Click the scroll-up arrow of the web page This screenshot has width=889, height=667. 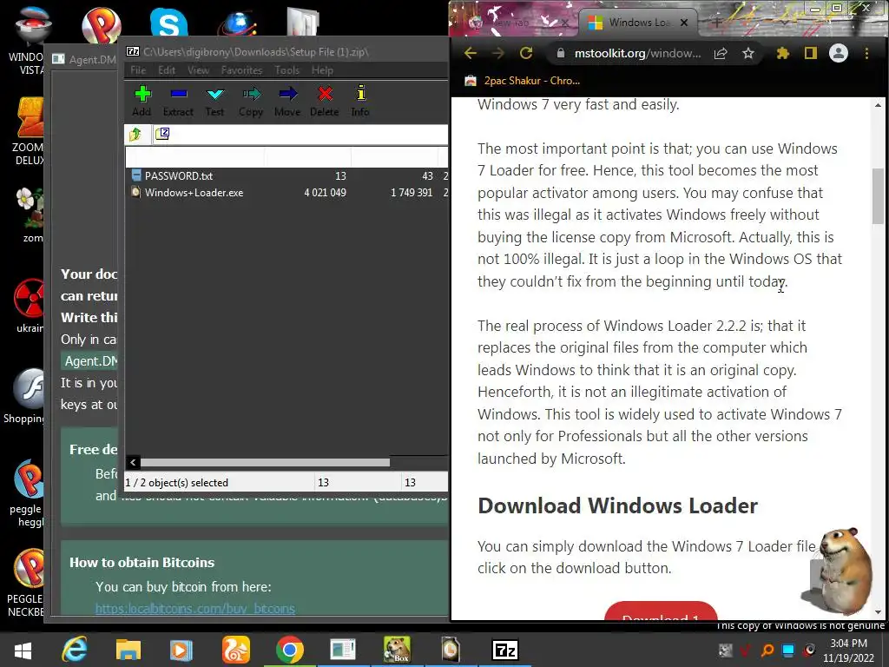click(878, 105)
